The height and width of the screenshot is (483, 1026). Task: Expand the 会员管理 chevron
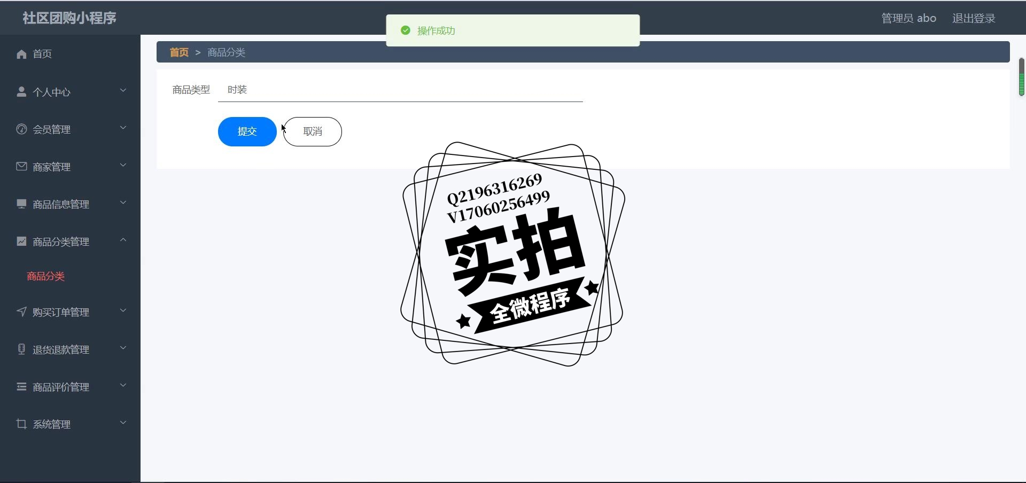pos(123,128)
